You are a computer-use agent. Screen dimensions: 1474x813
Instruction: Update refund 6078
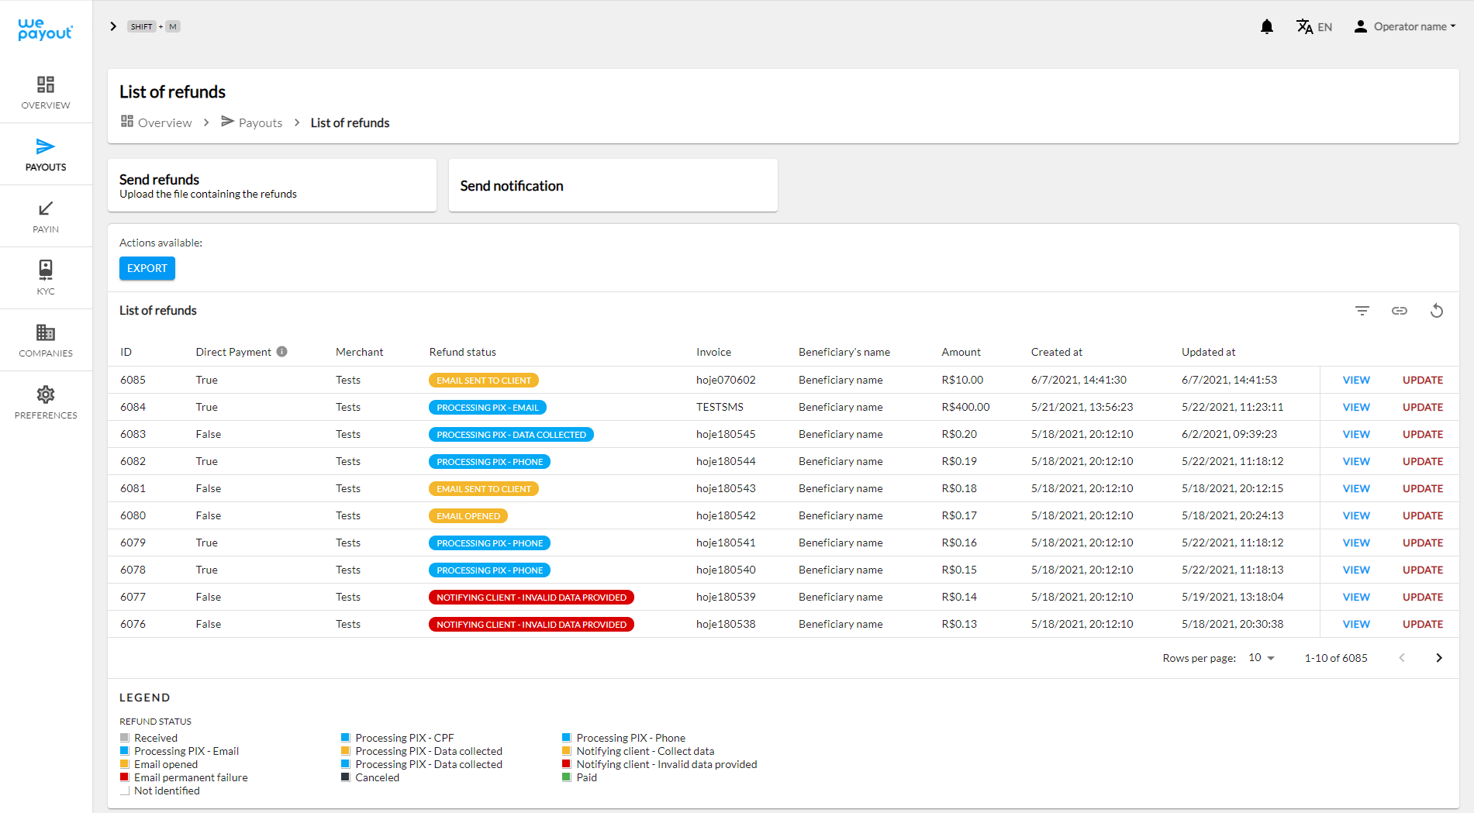[1423, 570]
